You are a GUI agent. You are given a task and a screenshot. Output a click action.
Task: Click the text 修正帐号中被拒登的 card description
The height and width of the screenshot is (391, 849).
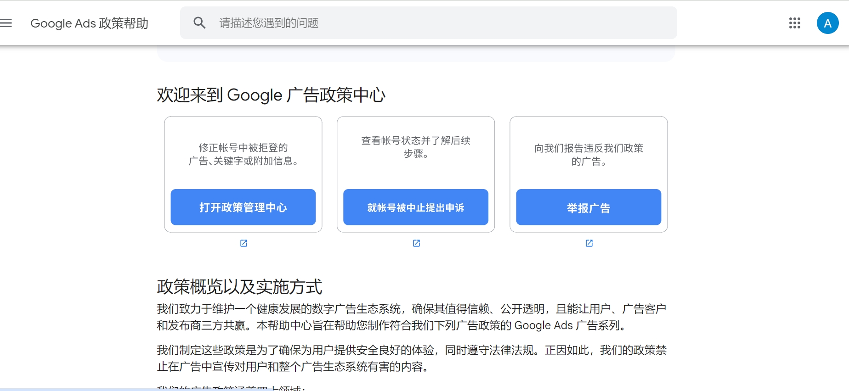(243, 154)
